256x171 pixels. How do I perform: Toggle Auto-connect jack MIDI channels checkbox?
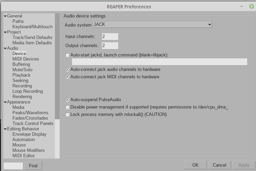tap(67, 77)
